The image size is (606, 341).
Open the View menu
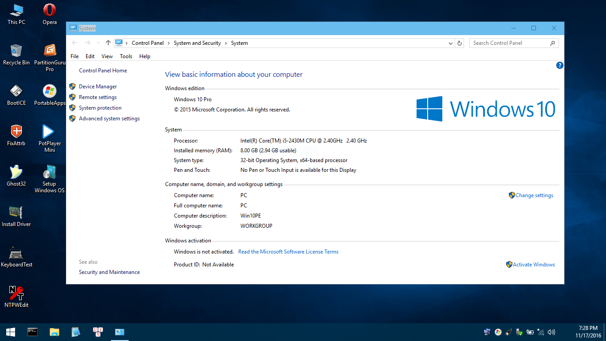[106, 56]
